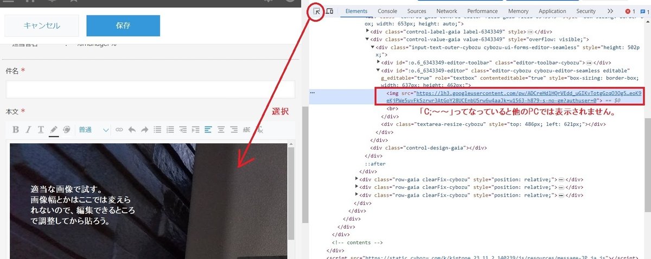Apply bold formatting in the editor
The width and height of the screenshot is (651, 259).
[15, 130]
